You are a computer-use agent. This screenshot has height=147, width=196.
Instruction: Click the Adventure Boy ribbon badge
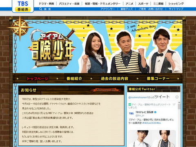click(106, 90)
